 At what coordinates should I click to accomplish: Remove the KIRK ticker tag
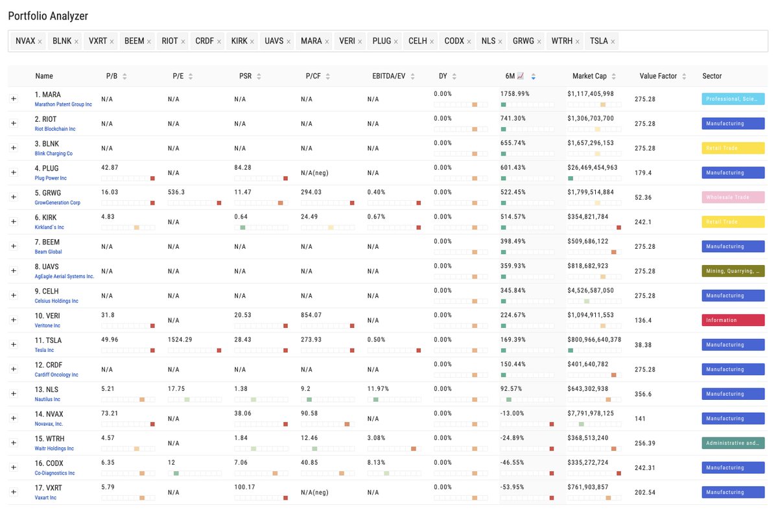tap(252, 41)
